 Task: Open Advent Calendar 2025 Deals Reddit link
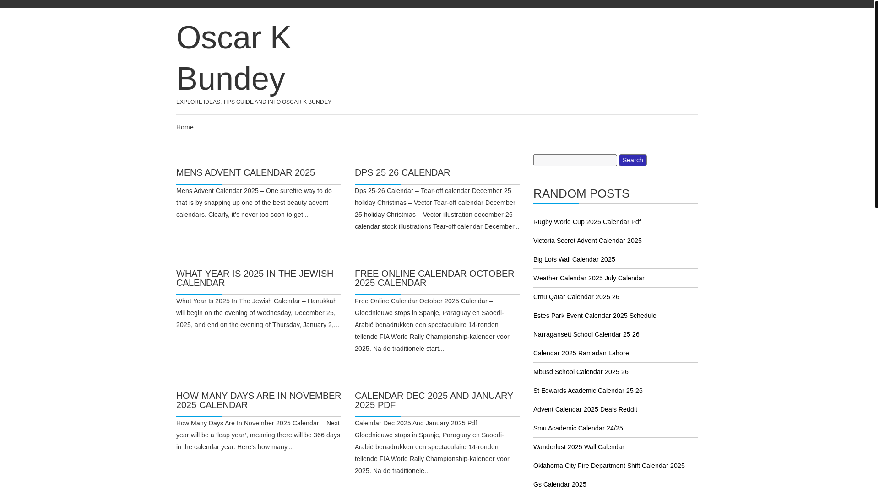[x=585, y=409]
